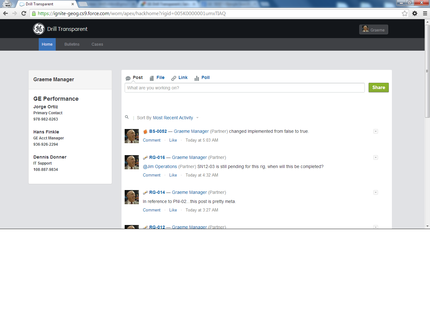The height and width of the screenshot is (326, 430).
Task: Switch to the Bulletins tab
Action: pyautogui.click(x=72, y=44)
